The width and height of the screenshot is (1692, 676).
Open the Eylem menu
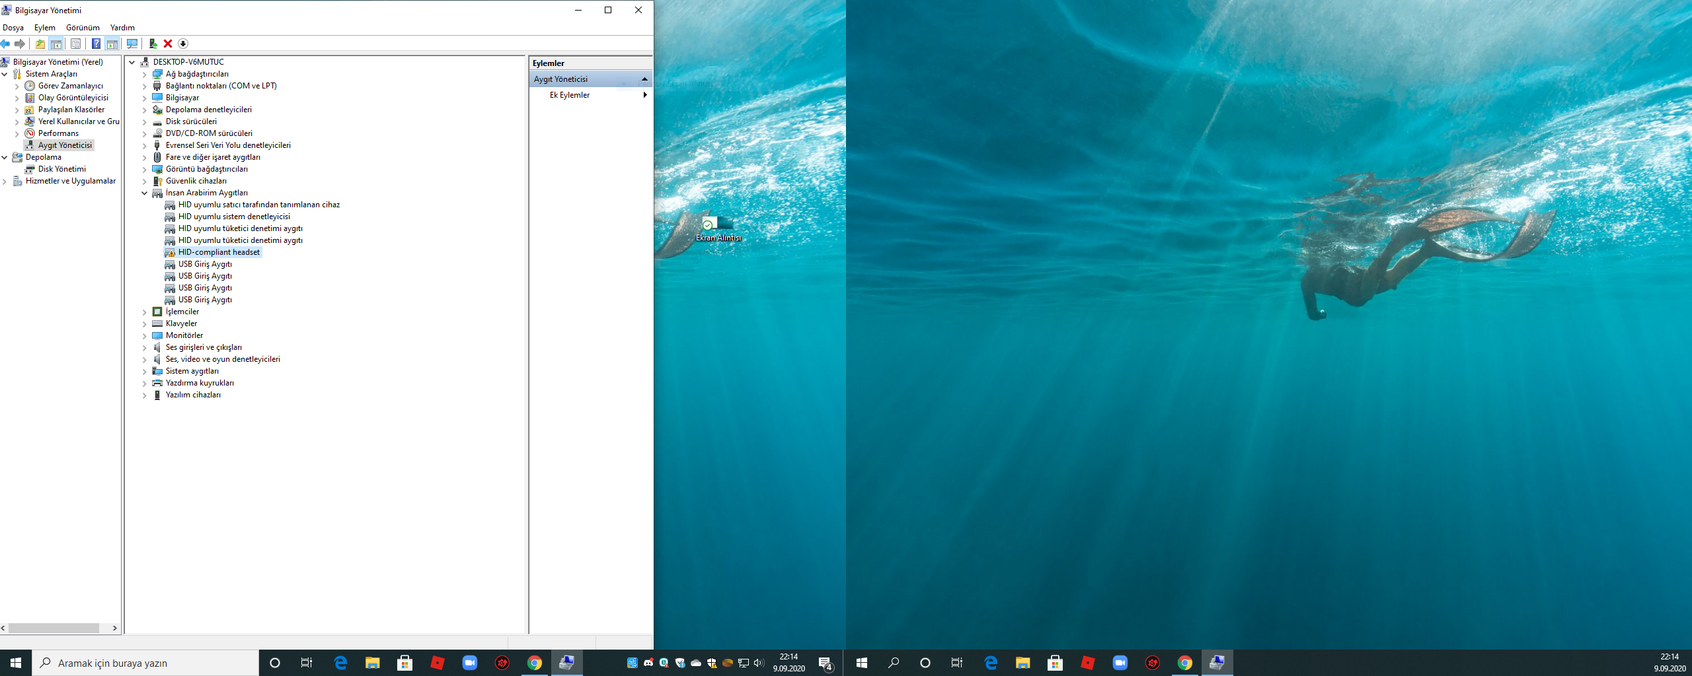(x=44, y=28)
